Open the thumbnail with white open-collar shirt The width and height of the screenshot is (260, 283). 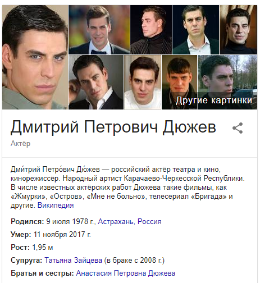pyautogui.click(x=195, y=30)
